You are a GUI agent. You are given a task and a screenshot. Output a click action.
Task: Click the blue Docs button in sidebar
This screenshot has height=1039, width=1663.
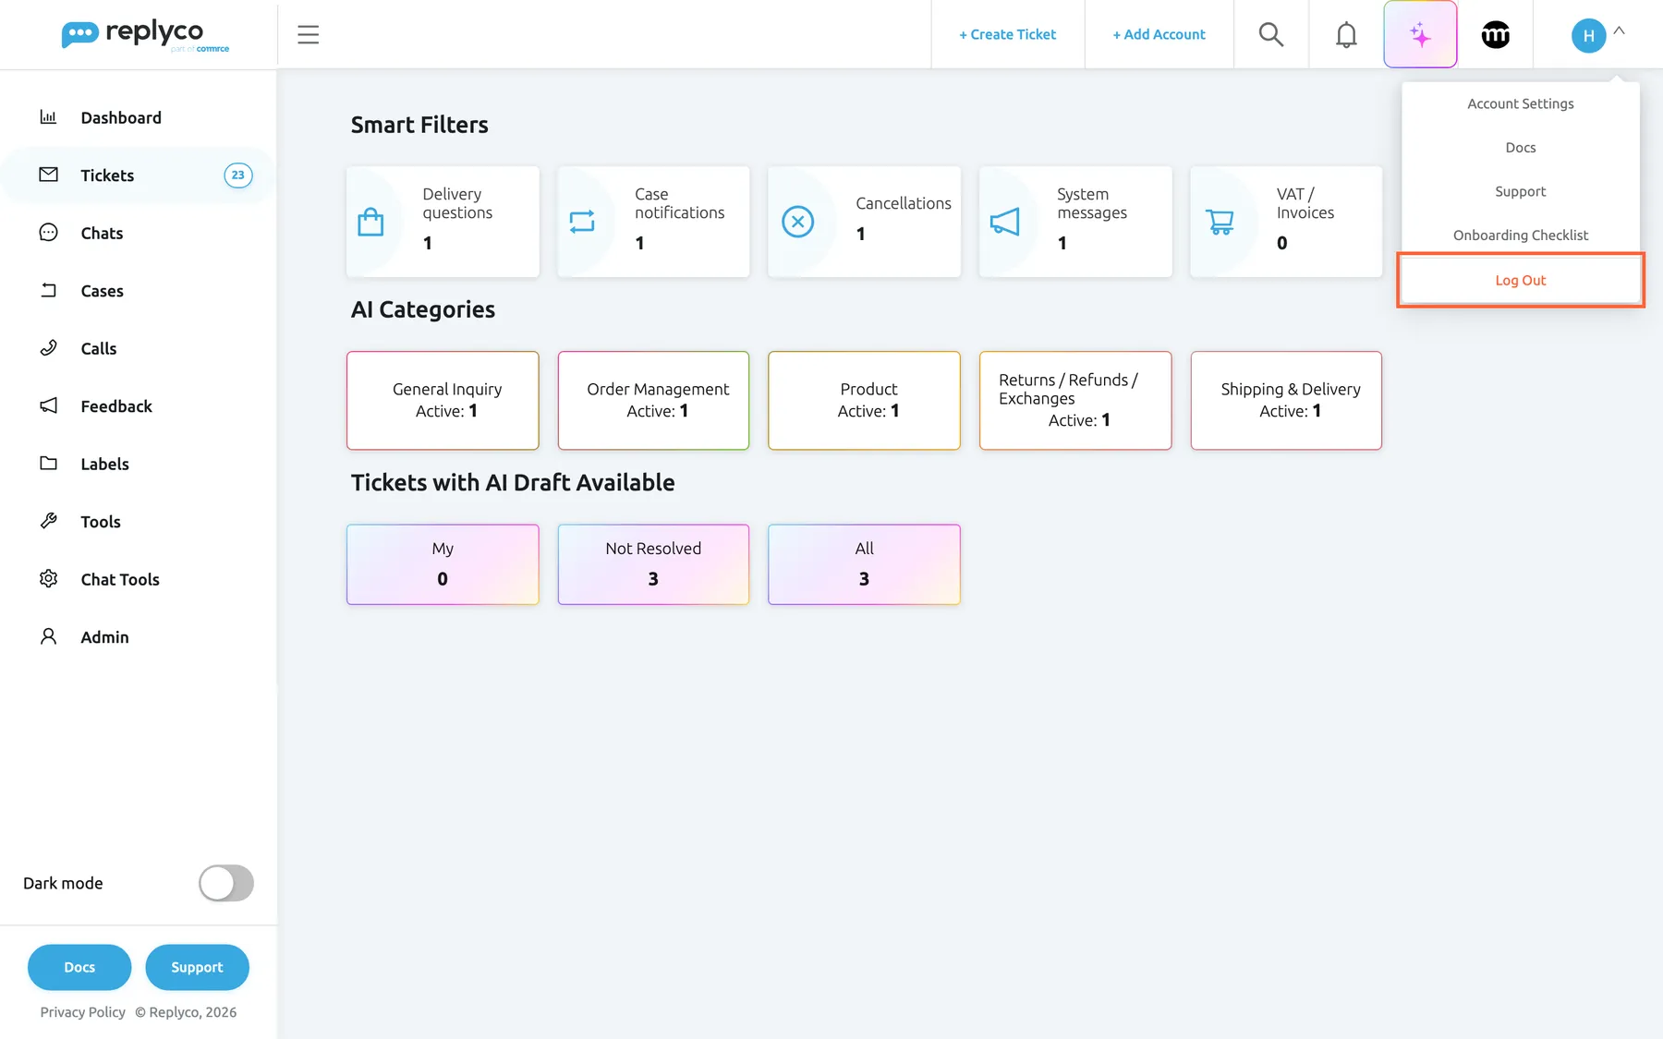pyautogui.click(x=79, y=967)
